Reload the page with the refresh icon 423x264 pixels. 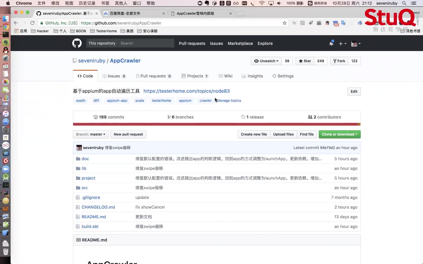(x=32, y=23)
